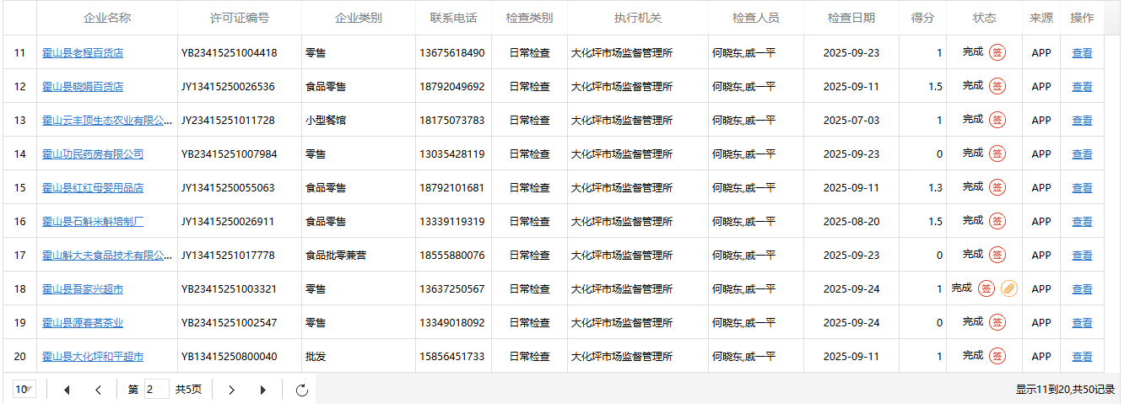
Task: Select the row 16 number cell
Action: [20, 222]
